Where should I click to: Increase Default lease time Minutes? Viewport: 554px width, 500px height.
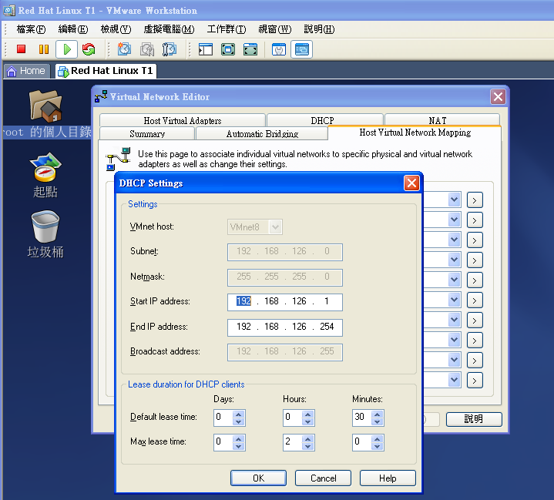(377, 414)
